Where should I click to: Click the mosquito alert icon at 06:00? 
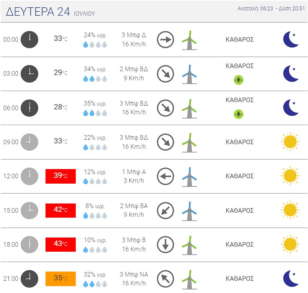point(239,114)
